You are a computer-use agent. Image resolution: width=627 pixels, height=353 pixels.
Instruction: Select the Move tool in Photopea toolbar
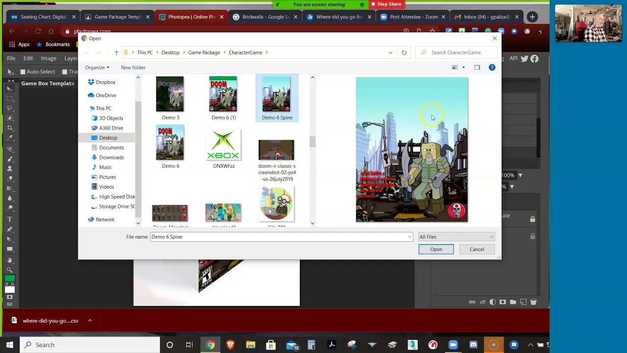[10, 89]
